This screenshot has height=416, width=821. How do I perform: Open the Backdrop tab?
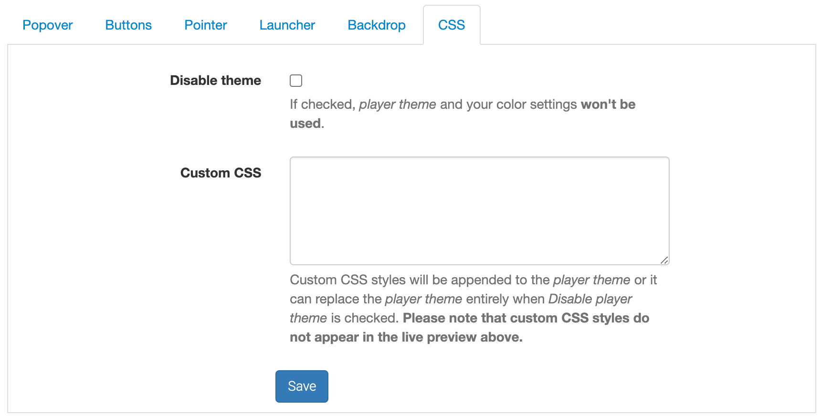377,25
